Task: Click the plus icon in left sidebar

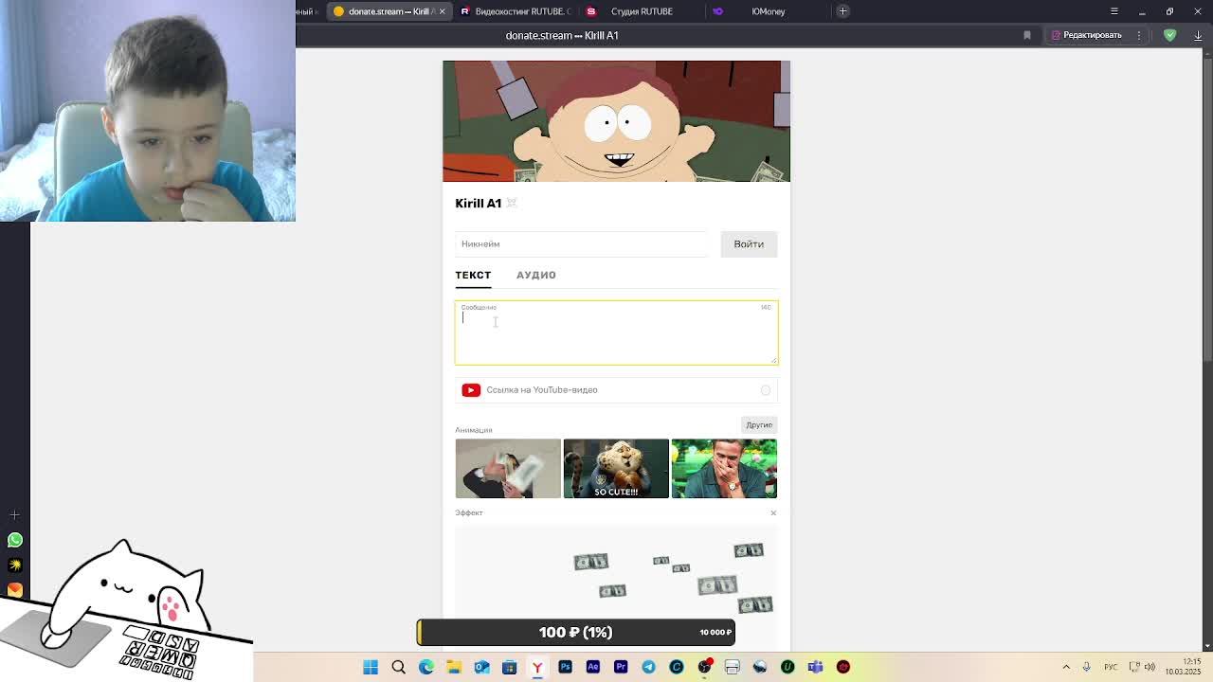Action: pyautogui.click(x=14, y=515)
